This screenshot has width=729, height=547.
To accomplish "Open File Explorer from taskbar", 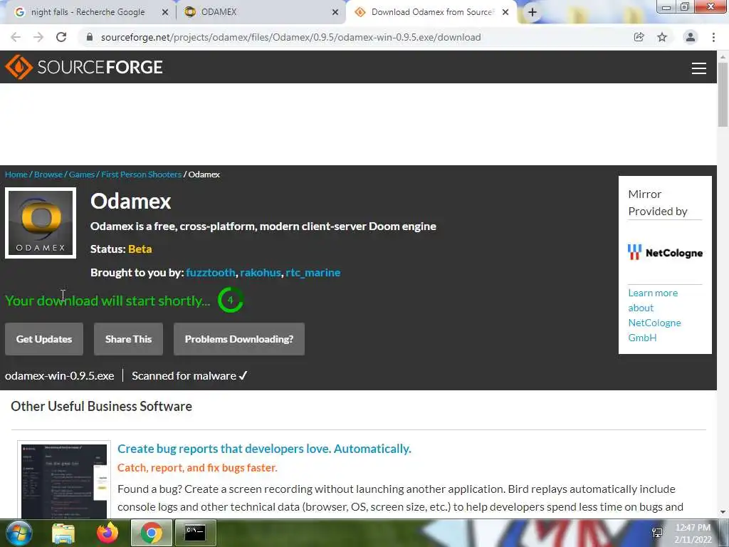I will click(x=63, y=533).
